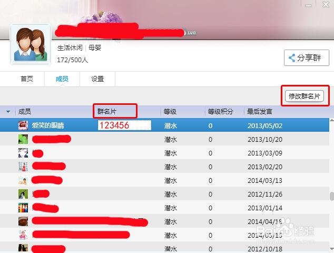This screenshot has height=253, width=334.
Task: Click member avatar in 2013/03/09 row
Action: tap(23, 153)
